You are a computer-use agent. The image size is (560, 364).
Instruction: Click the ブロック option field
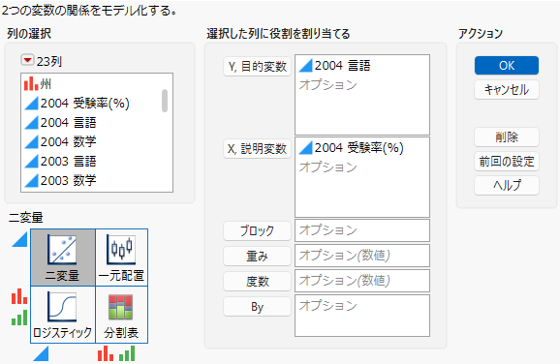pyautogui.click(x=362, y=230)
